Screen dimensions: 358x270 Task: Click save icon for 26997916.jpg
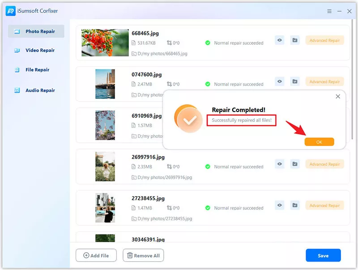(x=295, y=164)
